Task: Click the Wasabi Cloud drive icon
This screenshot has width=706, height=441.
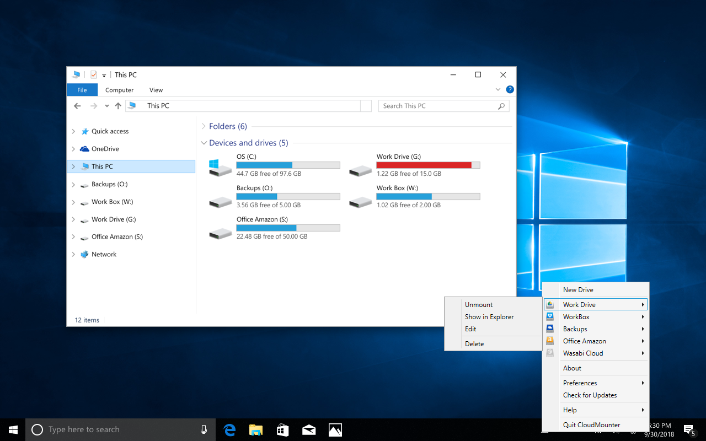Action: pyautogui.click(x=550, y=353)
